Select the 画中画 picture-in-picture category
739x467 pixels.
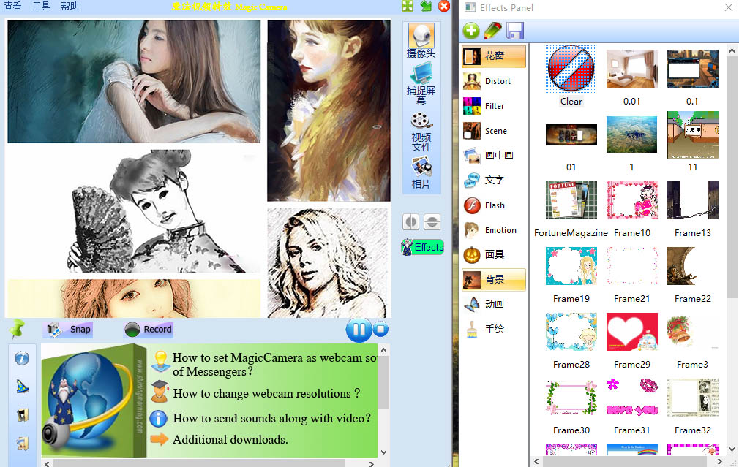click(x=494, y=155)
